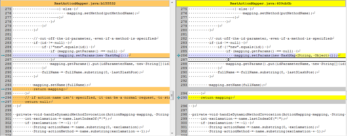Click the minus marker on left line 286

click(3, 55)
